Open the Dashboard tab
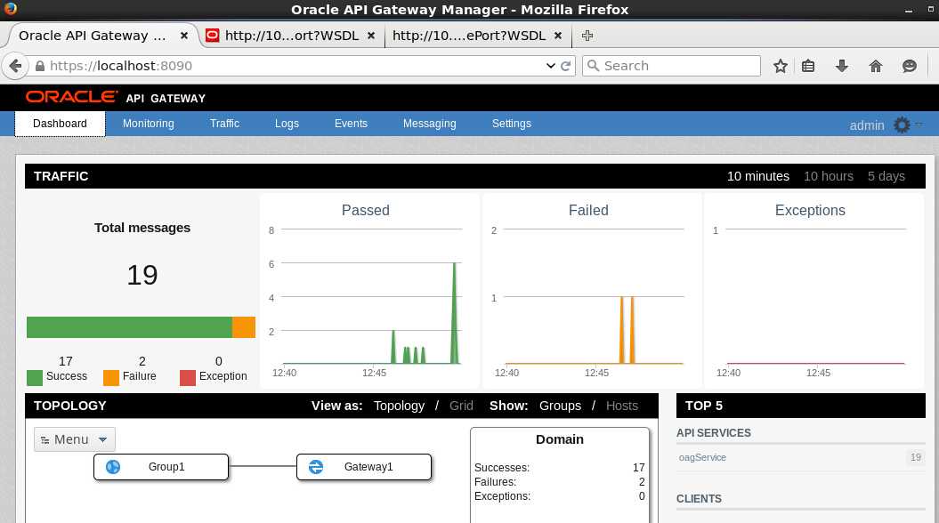This screenshot has width=939, height=523. [x=60, y=124]
